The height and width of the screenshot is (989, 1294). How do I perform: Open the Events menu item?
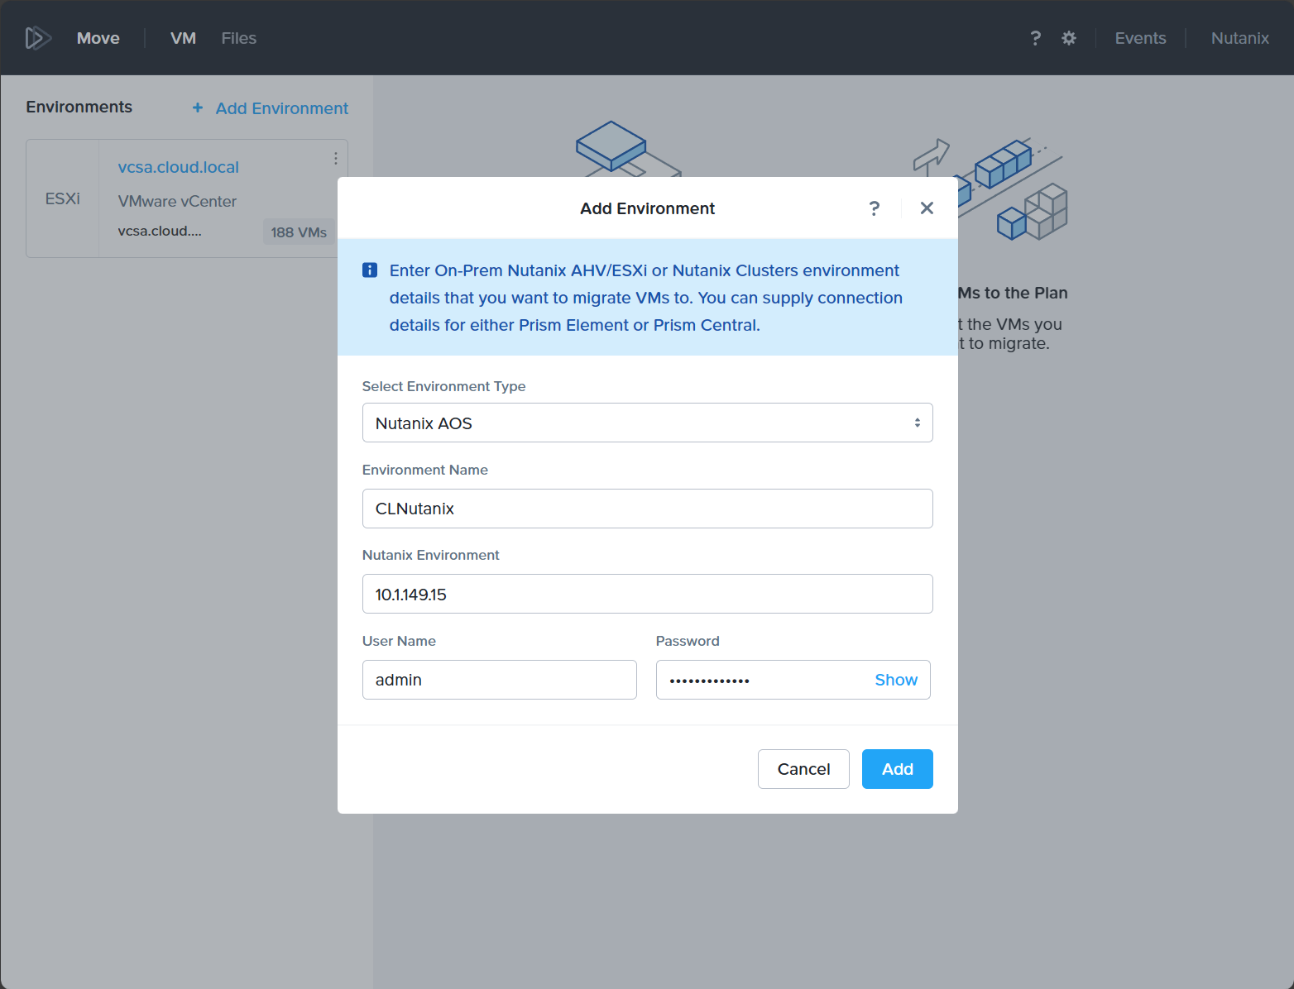click(x=1140, y=38)
